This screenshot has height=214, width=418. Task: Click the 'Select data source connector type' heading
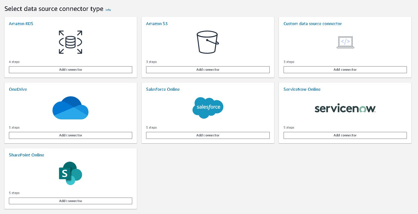tap(54, 9)
